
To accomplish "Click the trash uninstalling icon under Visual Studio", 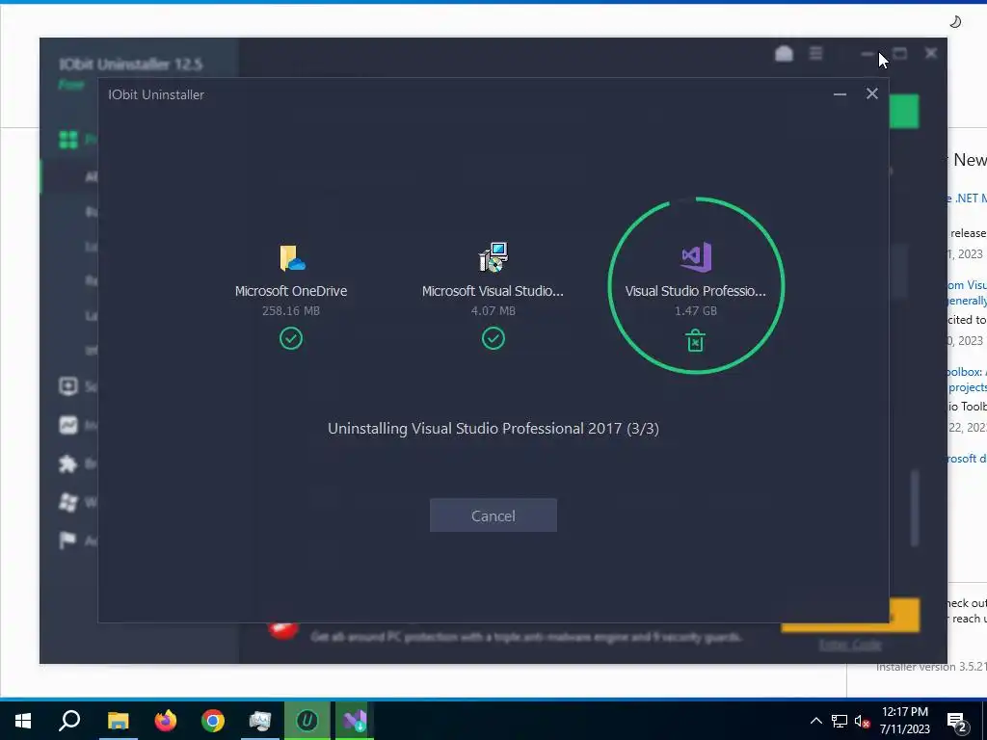I will 695,340.
